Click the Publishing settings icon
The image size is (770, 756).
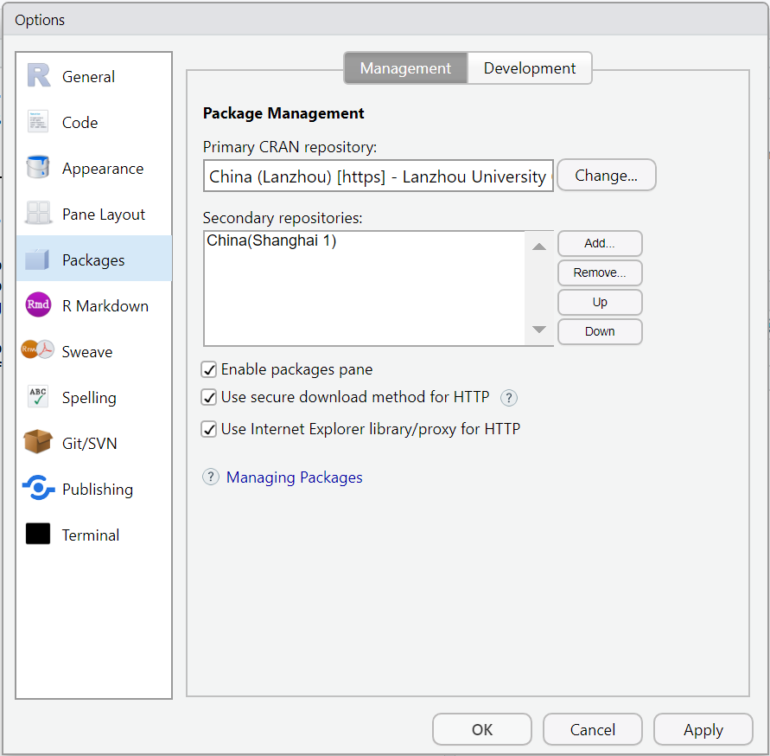(x=38, y=489)
